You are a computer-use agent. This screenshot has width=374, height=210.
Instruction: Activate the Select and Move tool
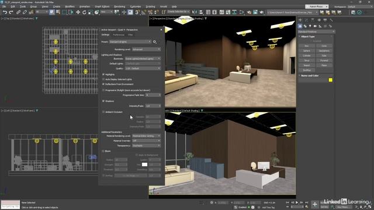click(x=78, y=12)
